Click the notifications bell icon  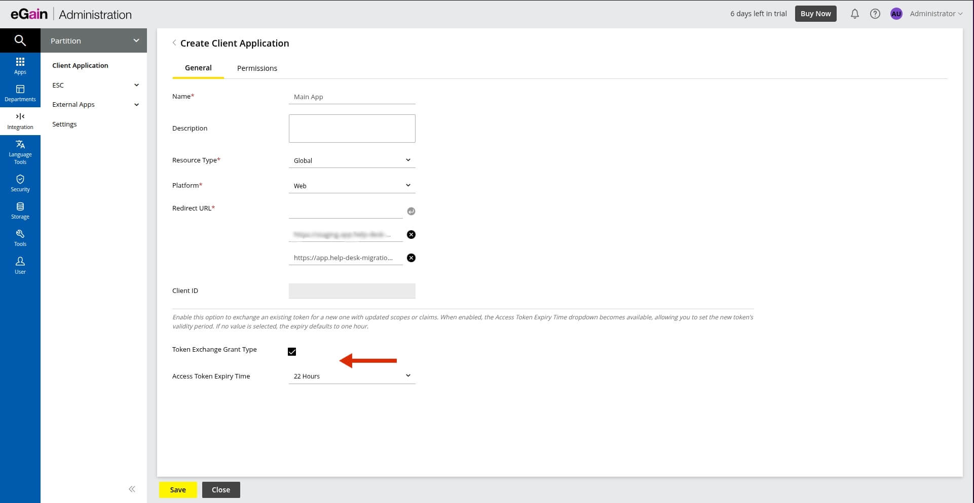[x=854, y=14]
